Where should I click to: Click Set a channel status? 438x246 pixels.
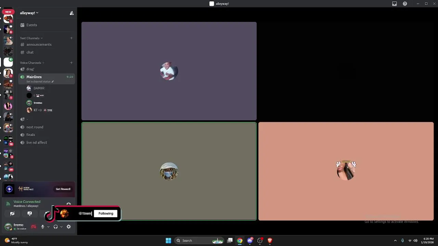click(40, 82)
